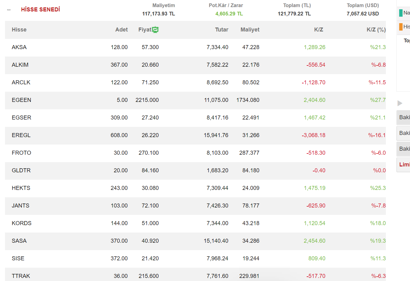410x281 pixels.
Task: Select the ALKIM stock row
Action: pyautogui.click(x=195, y=65)
